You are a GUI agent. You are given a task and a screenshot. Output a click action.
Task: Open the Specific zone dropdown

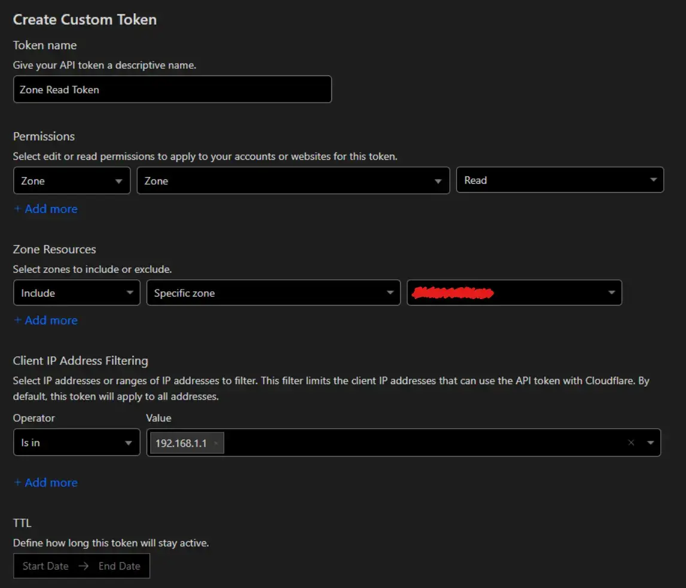pyautogui.click(x=273, y=293)
